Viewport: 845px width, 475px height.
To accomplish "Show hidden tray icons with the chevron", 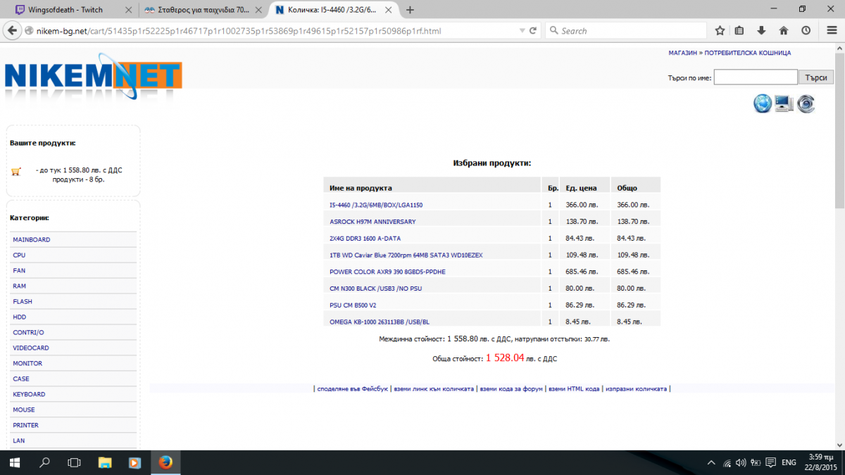I will click(x=710, y=462).
